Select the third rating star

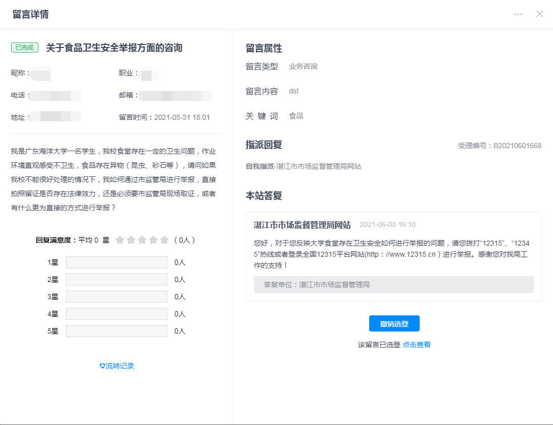coord(142,240)
